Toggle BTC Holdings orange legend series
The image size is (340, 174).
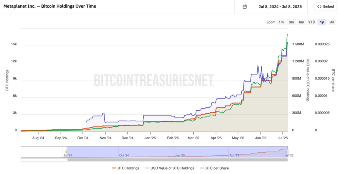click(126, 168)
